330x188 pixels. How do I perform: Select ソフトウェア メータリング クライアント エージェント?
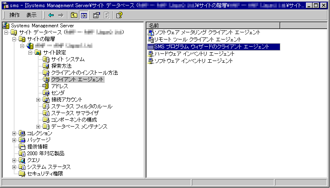(207, 32)
